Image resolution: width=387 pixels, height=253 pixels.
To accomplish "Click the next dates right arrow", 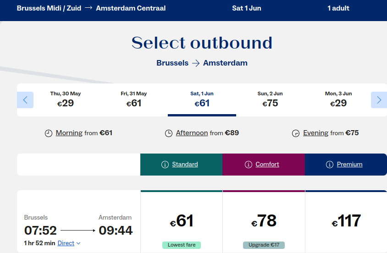I will click(x=379, y=100).
